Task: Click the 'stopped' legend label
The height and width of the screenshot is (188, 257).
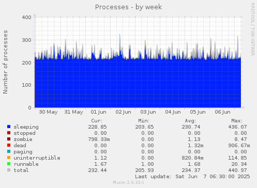Action: pyautogui.click(x=24, y=133)
